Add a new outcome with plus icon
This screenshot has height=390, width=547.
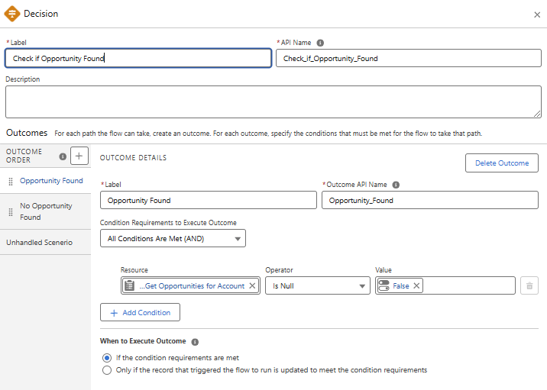click(x=79, y=156)
